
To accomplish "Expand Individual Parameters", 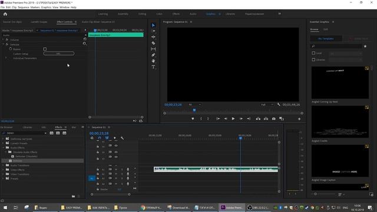I will (6, 58).
